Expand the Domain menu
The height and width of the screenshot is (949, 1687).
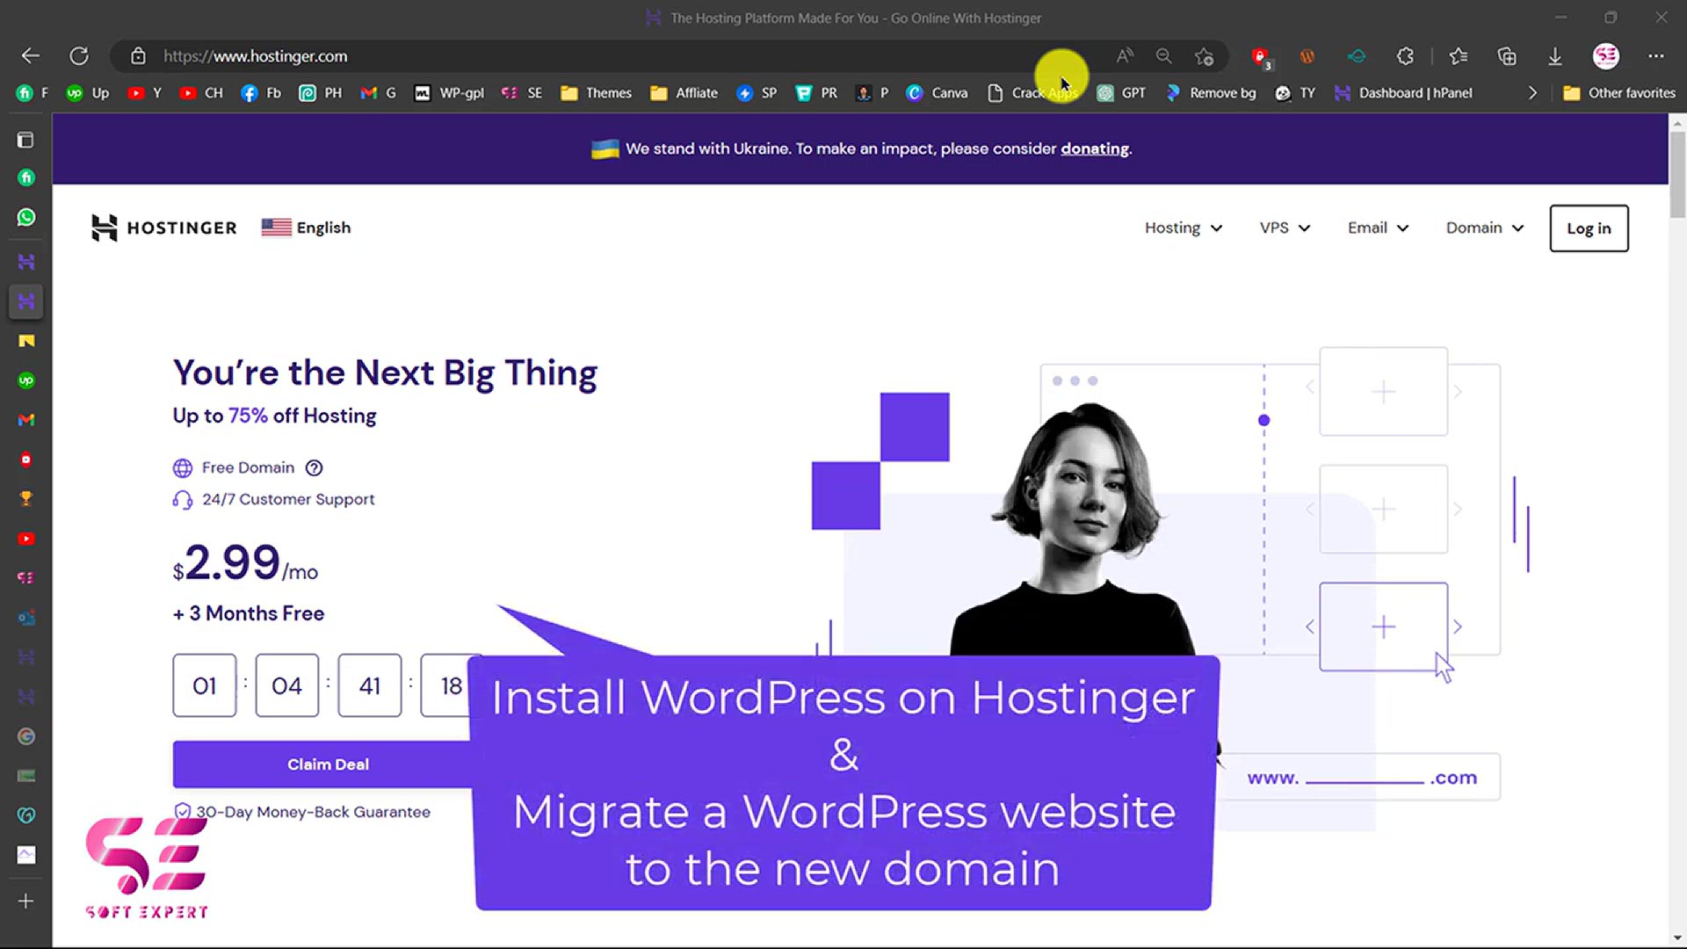(1485, 228)
